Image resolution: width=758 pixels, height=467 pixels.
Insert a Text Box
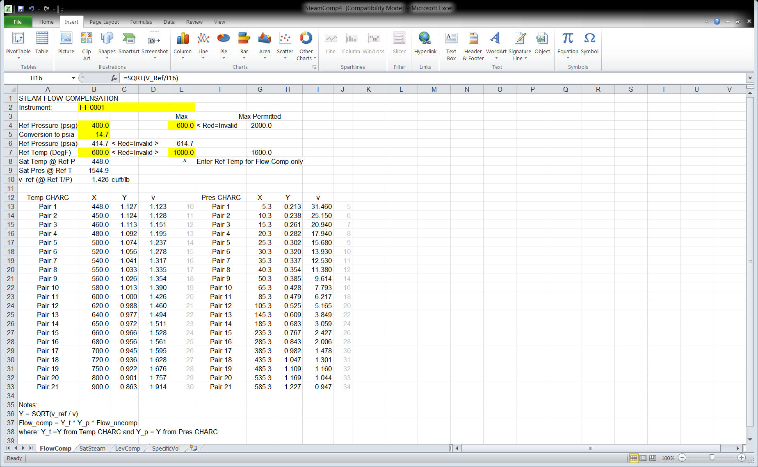[x=451, y=46]
